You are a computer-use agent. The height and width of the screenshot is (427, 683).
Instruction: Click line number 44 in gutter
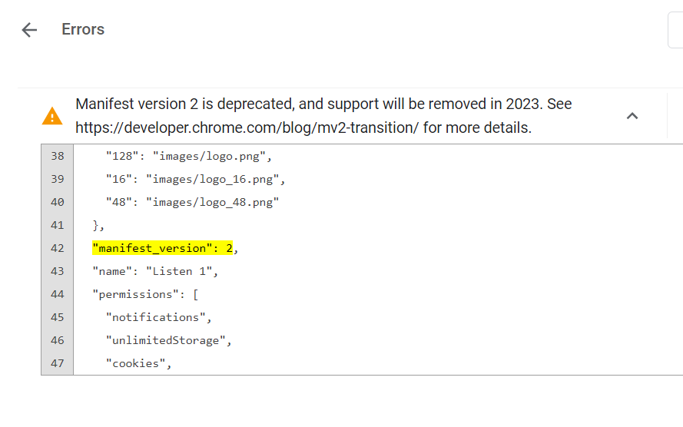[x=58, y=294]
